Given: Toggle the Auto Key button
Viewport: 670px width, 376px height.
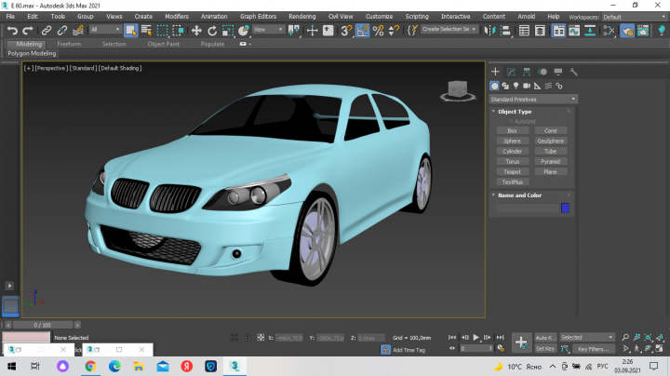Looking at the screenshot, I should [545, 338].
